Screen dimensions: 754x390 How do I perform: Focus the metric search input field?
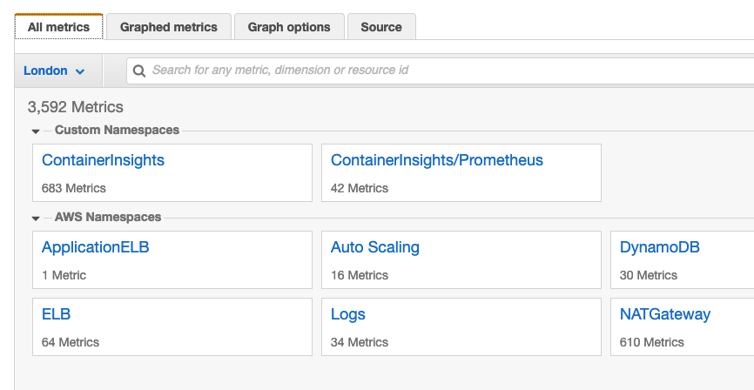point(435,71)
